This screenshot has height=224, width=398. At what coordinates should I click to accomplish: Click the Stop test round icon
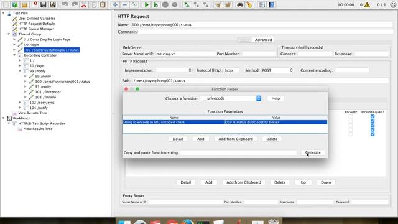pos(165,4)
